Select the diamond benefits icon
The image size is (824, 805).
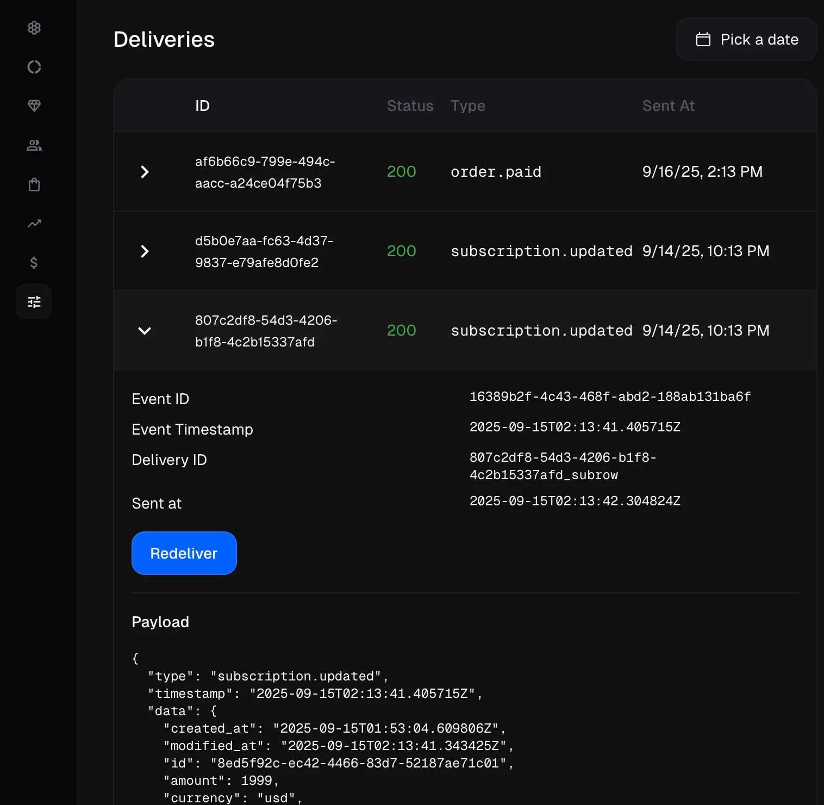[34, 106]
